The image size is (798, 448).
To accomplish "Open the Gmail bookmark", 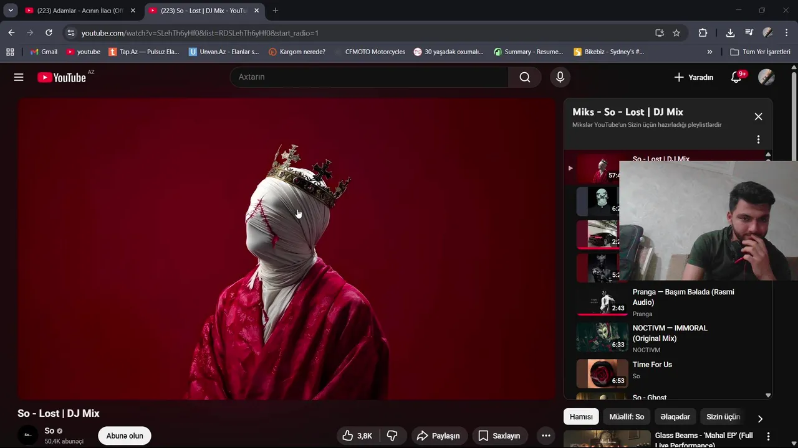I will point(44,52).
